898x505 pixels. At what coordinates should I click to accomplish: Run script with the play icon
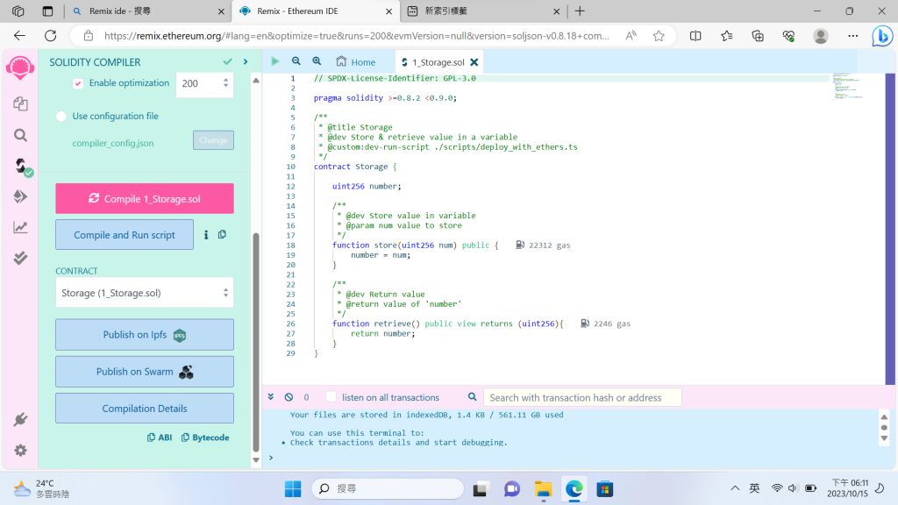coord(274,61)
